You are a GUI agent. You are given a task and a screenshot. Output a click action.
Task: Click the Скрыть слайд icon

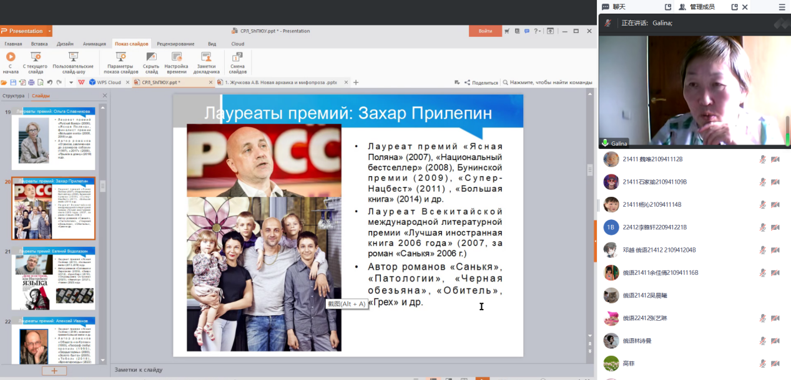point(151,57)
